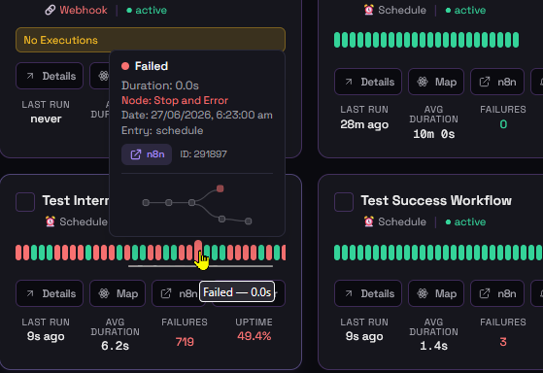The height and width of the screenshot is (373, 543).
Task: Click the Test Success Workflow title
Action: tap(436, 200)
